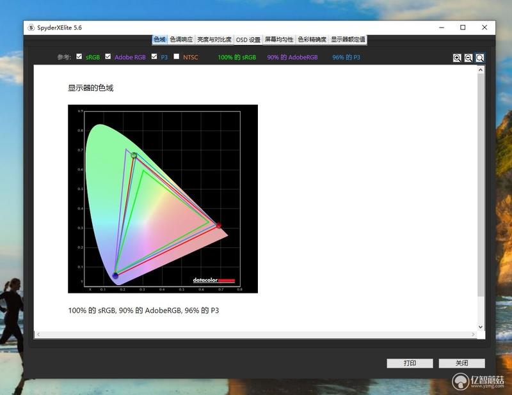The image size is (512, 395).
Task: Click the summary line below the chart
Action: tap(143, 310)
